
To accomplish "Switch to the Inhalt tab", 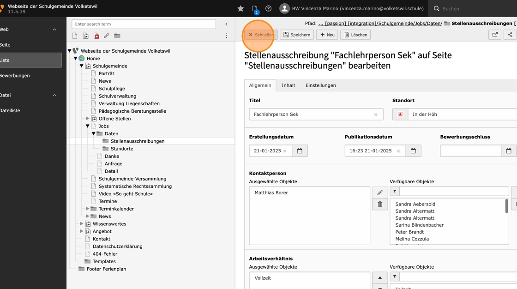I will tap(288, 85).
